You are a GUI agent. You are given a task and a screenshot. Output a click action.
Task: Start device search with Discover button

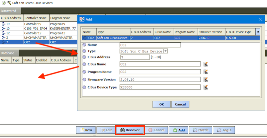pos(130,130)
